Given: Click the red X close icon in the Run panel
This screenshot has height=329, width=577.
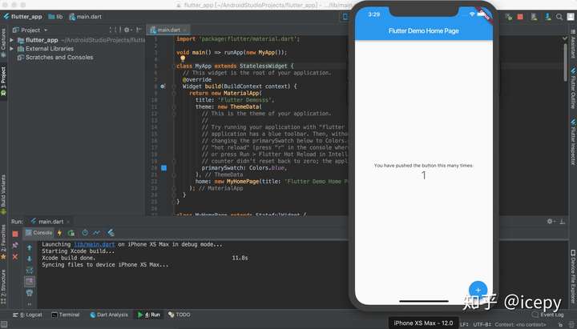Looking at the screenshot, I should tap(15, 257).
